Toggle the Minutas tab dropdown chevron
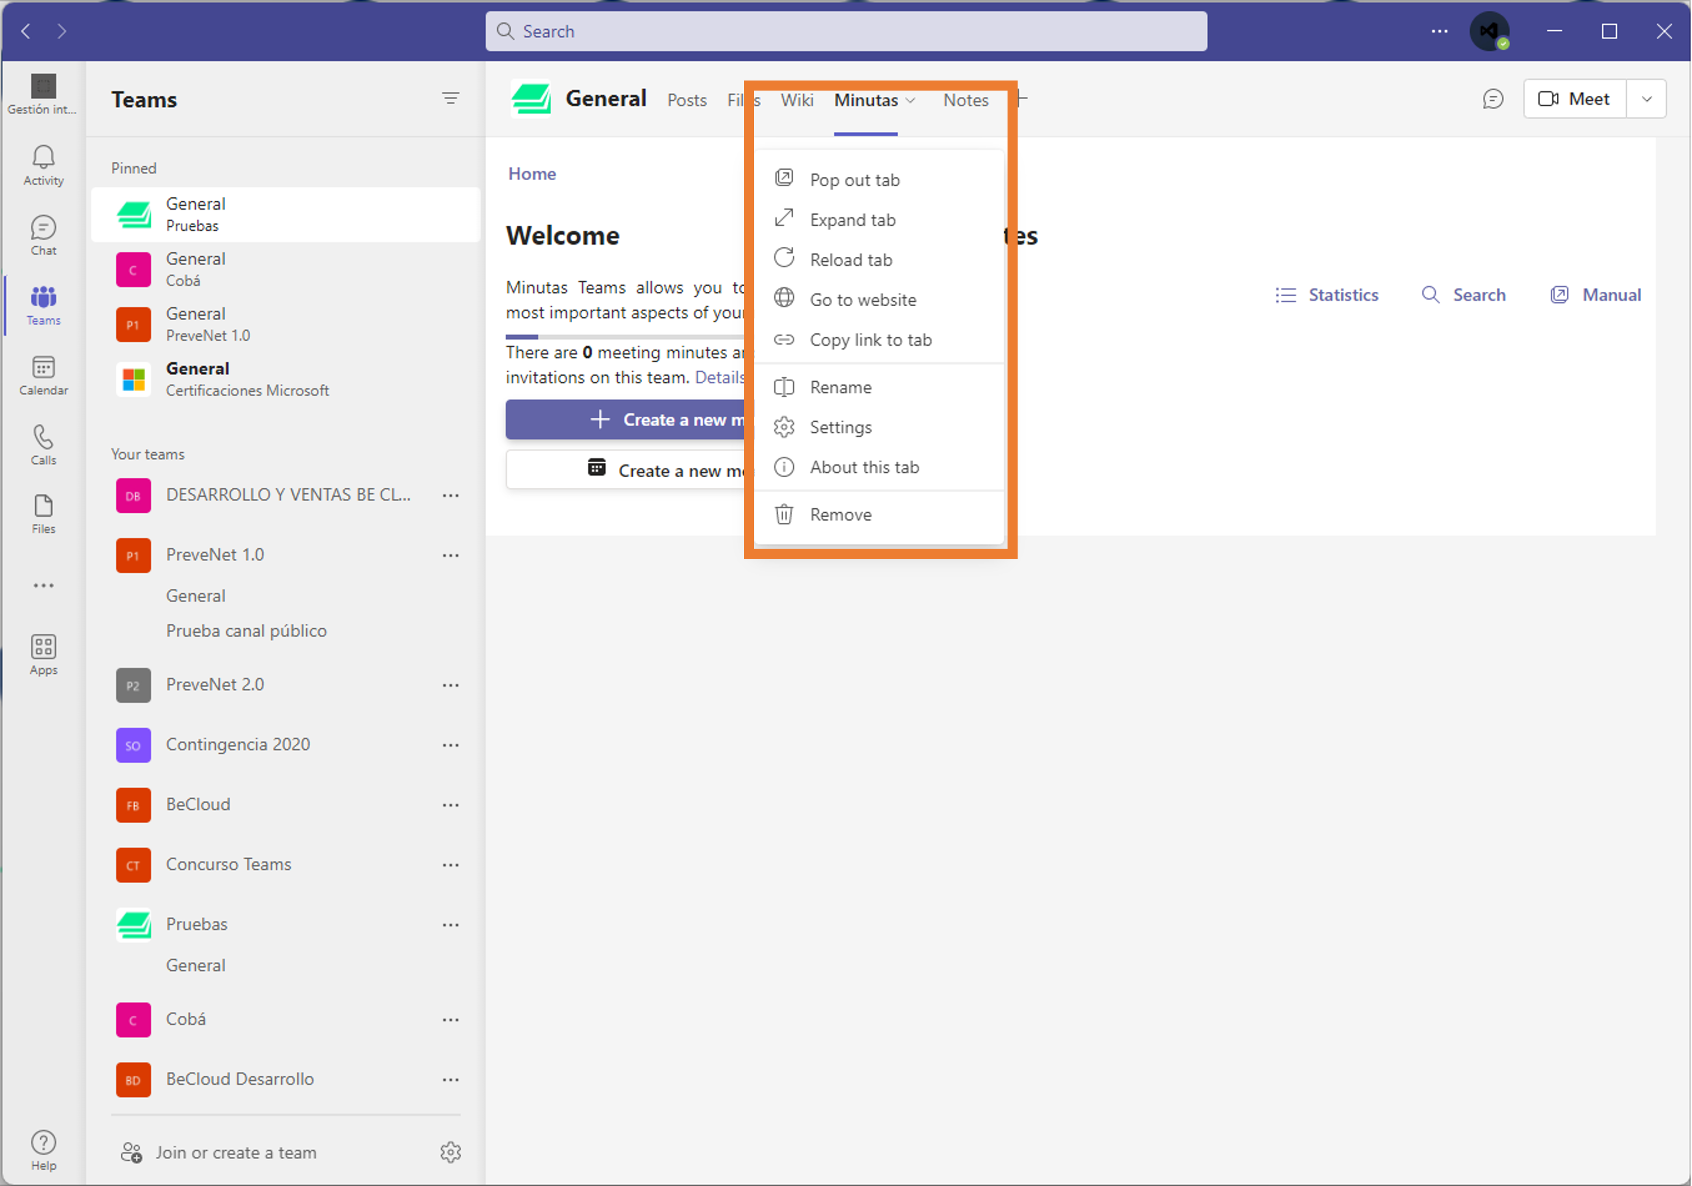This screenshot has height=1186, width=1692. [911, 100]
